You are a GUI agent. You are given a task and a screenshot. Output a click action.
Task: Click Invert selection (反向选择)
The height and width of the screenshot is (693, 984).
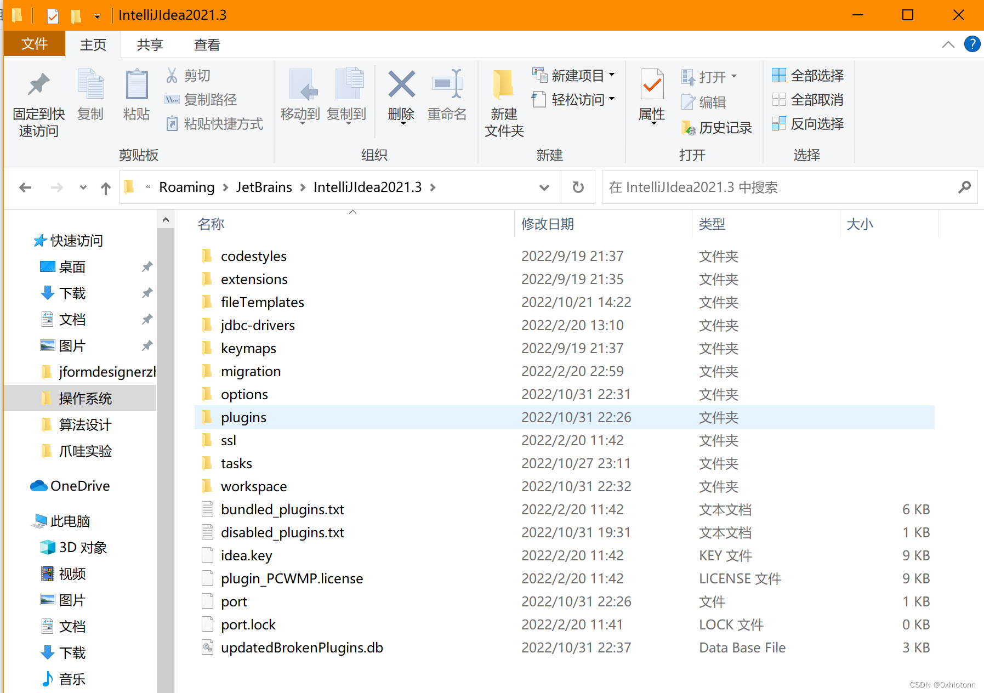(808, 123)
